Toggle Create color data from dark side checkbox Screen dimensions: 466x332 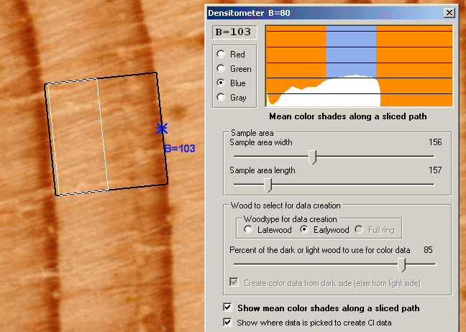tap(234, 282)
